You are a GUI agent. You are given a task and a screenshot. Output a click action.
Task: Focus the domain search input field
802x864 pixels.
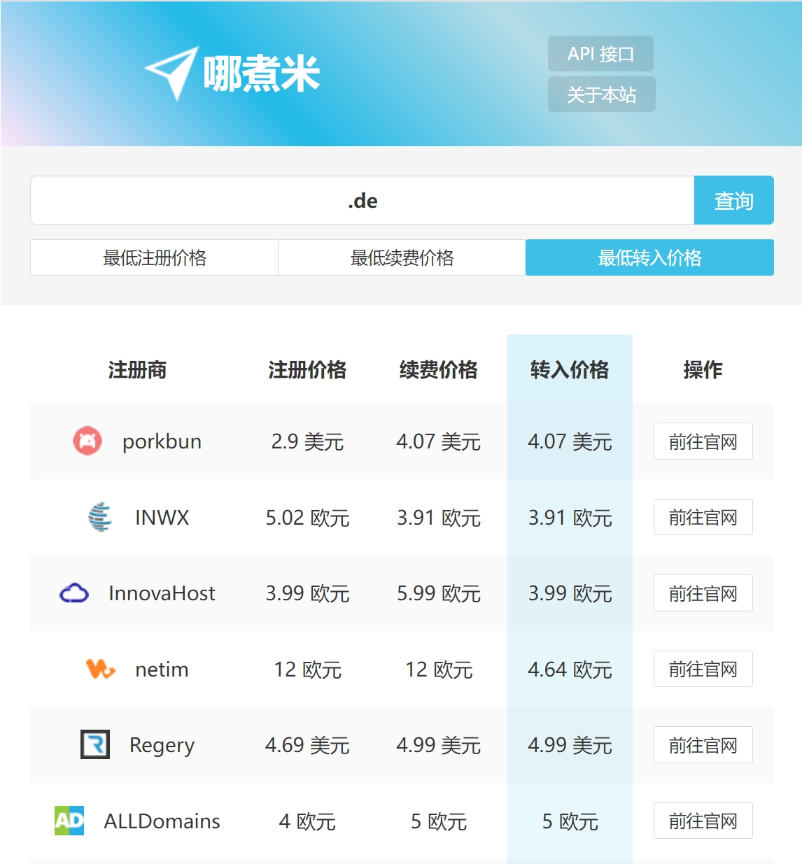tap(362, 201)
